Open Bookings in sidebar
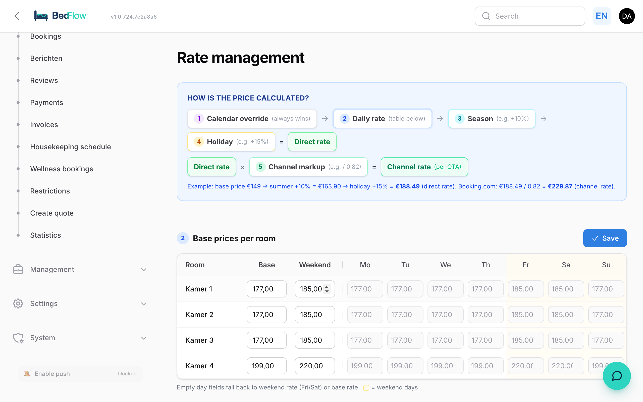The height and width of the screenshot is (402, 643). (46, 36)
